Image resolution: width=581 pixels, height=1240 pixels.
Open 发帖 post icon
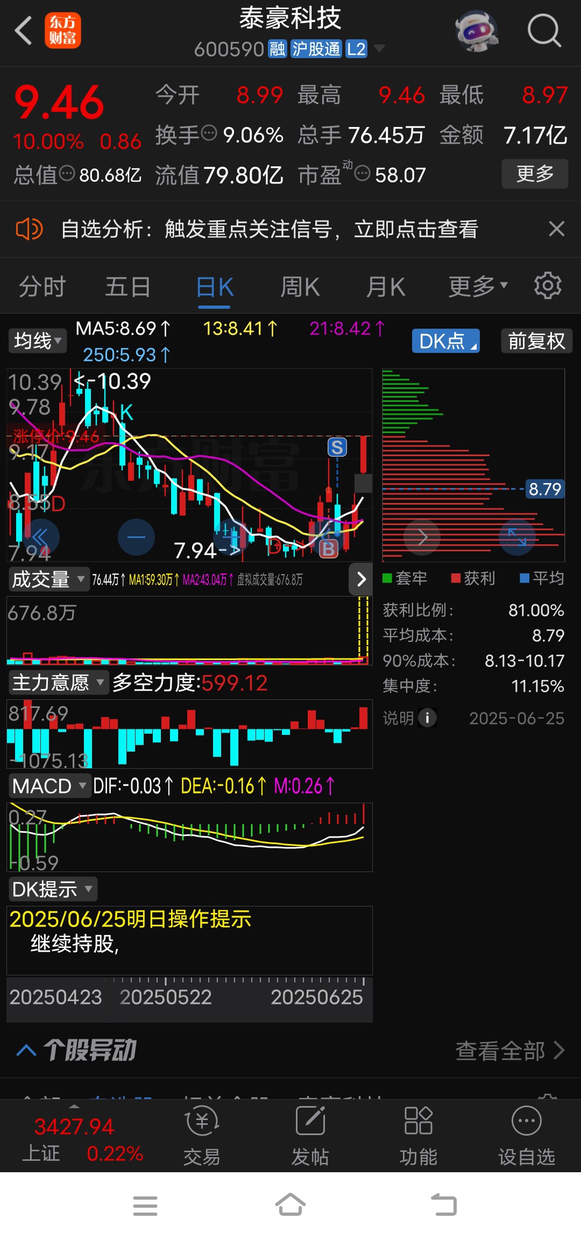pyautogui.click(x=310, y=1136)
